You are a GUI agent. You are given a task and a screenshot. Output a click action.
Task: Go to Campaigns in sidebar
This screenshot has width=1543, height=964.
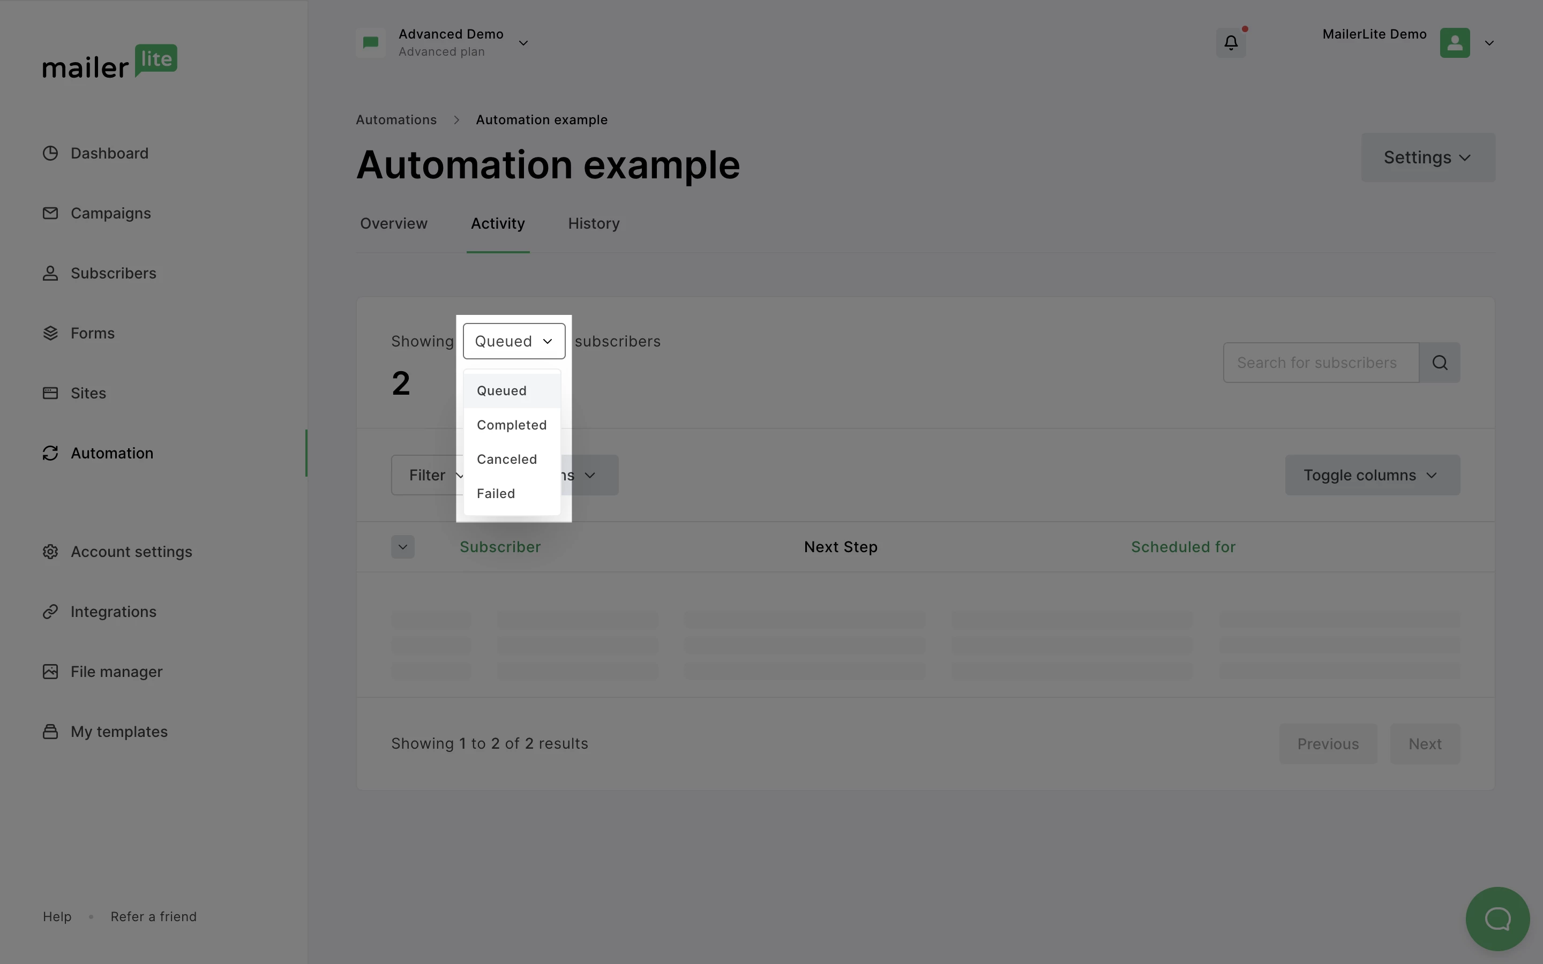110,214
